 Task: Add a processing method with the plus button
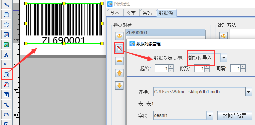(x=223, y=36)
